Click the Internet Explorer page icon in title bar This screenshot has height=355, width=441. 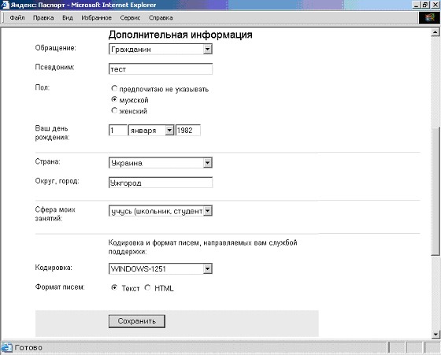(5, 5)
